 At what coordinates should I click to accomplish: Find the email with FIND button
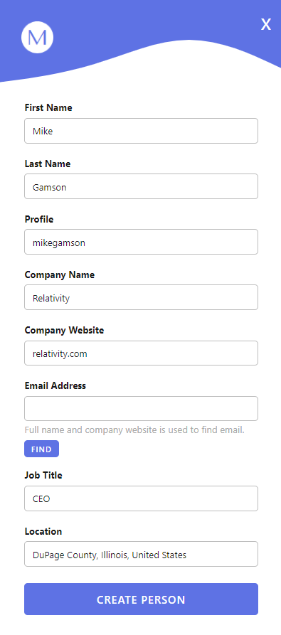41,449
